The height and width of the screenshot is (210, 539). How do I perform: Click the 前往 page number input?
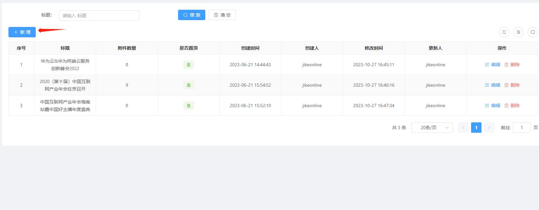click(521, 128)
